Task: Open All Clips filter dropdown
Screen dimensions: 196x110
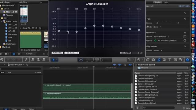Action: (24, 2)
